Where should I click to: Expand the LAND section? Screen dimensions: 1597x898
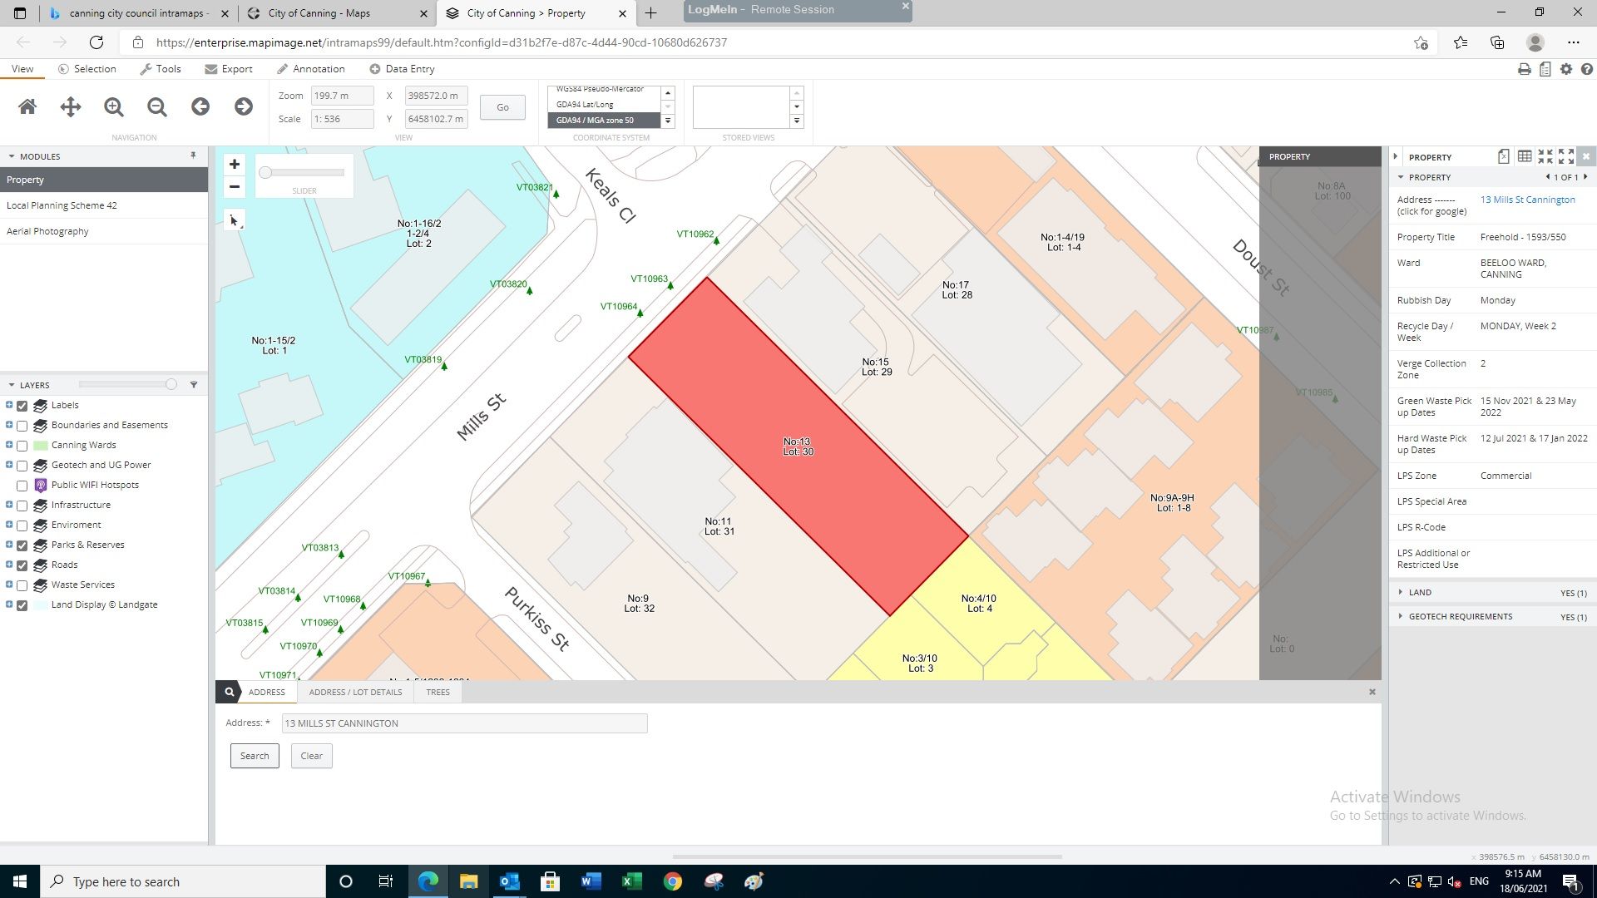click(x=1420, y=593)
